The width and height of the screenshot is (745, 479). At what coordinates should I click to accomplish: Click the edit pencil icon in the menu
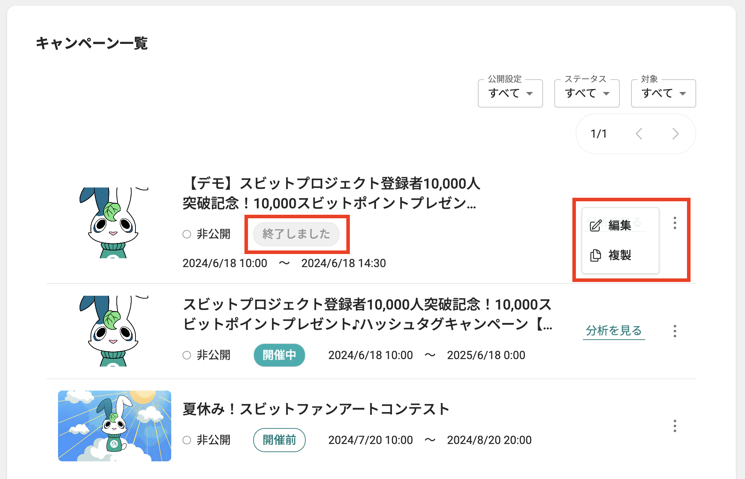(596, 225)
